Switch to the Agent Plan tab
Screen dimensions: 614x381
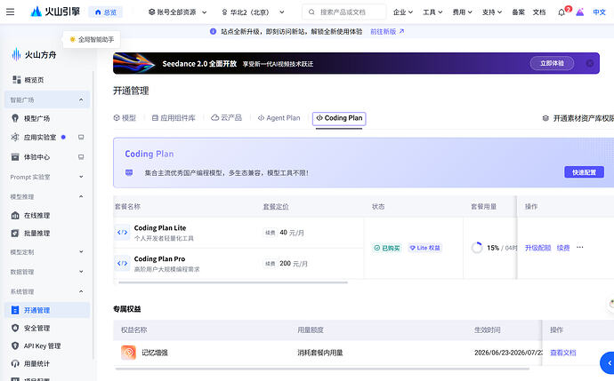coord(279,118)
